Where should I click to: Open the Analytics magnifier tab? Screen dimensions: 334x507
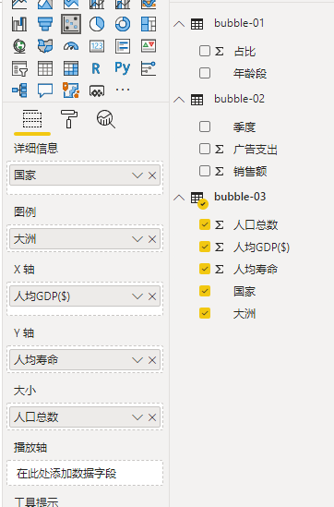tap(105, 119)
